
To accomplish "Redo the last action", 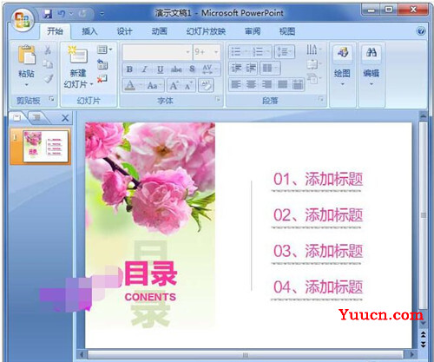I will tap(82, 13).
